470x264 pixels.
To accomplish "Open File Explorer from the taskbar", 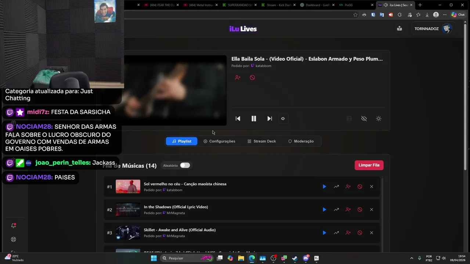I will [x=241, y=258].
